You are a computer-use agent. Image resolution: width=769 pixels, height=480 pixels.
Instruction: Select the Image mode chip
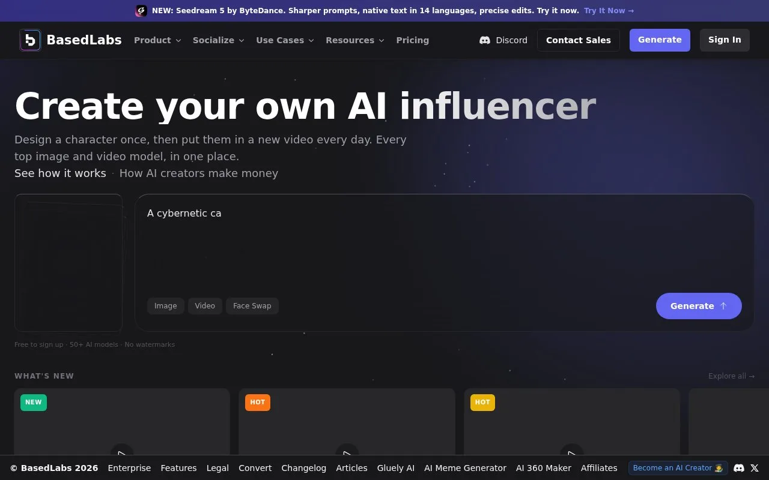166,306
